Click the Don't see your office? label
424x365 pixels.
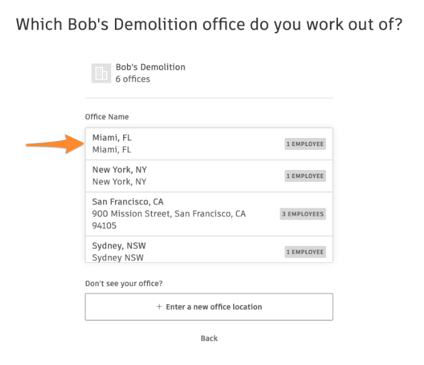click(124, 283)
